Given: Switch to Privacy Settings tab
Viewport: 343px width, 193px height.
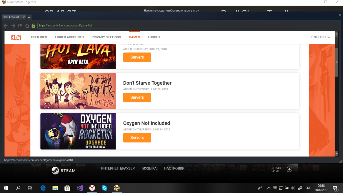Looking at the screenshot, I should (x=106, y=37).
